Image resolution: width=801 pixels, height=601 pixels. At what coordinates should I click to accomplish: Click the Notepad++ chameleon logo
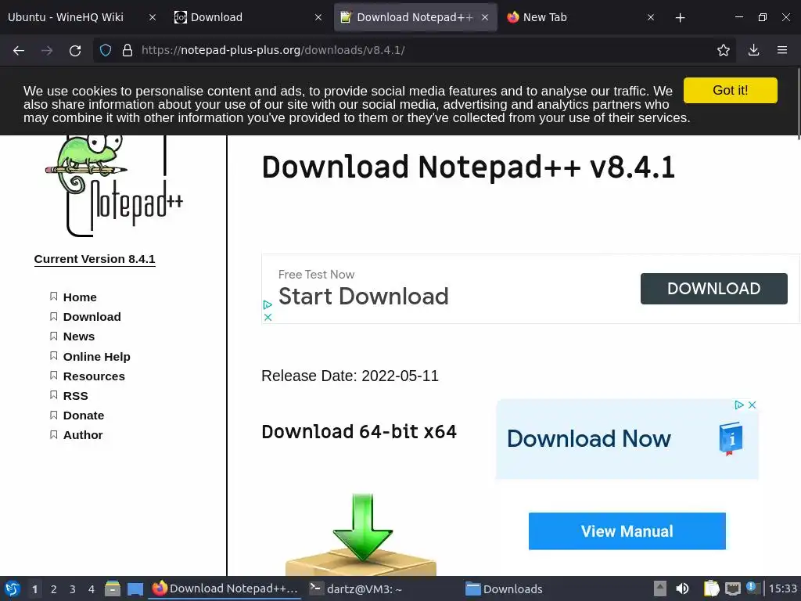tap(114, 186)
